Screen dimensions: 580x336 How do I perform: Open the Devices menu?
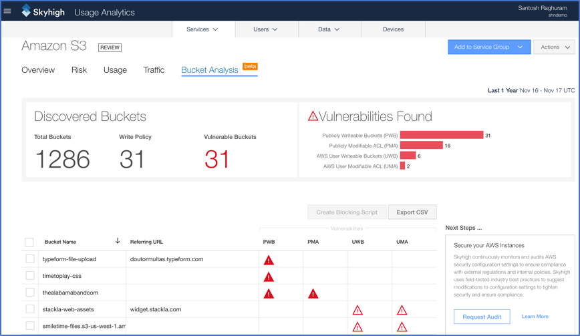click(393, 29)
